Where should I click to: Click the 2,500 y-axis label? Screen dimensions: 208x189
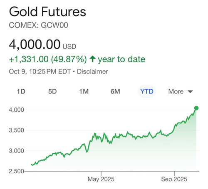click(16, 171)
